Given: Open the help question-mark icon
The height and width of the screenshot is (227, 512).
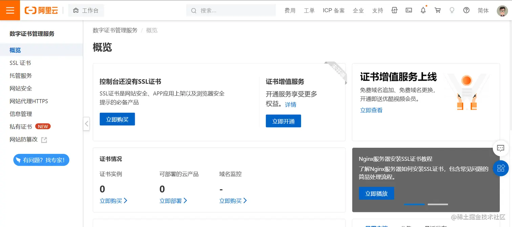Looking at the screenshot, I should 466,10.
